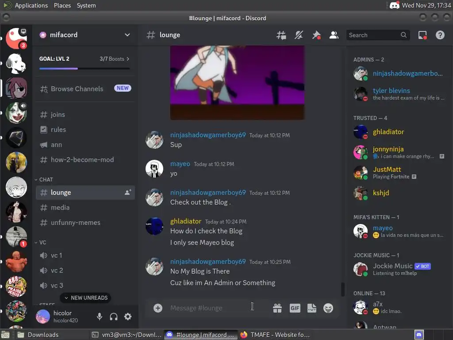Go to how-2-become-mod channel

[85, 159]
